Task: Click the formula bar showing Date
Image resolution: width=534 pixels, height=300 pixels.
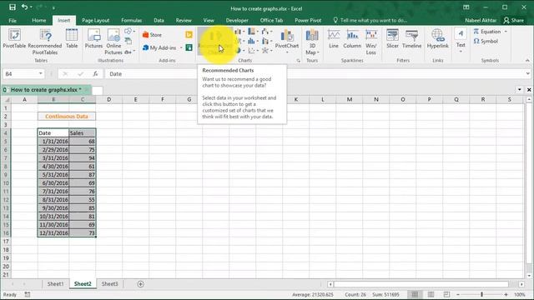Action: point(315,74)
